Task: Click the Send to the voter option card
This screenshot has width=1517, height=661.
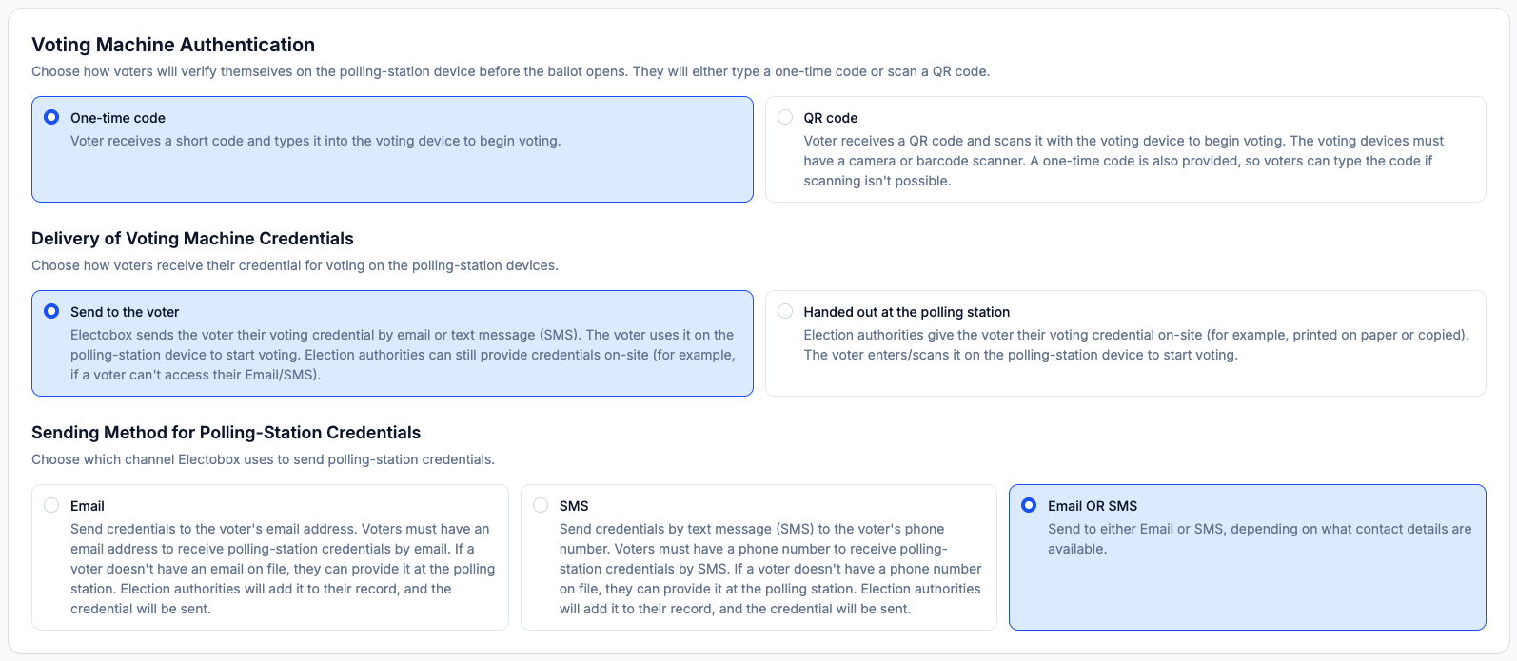Action: point(392,342)
